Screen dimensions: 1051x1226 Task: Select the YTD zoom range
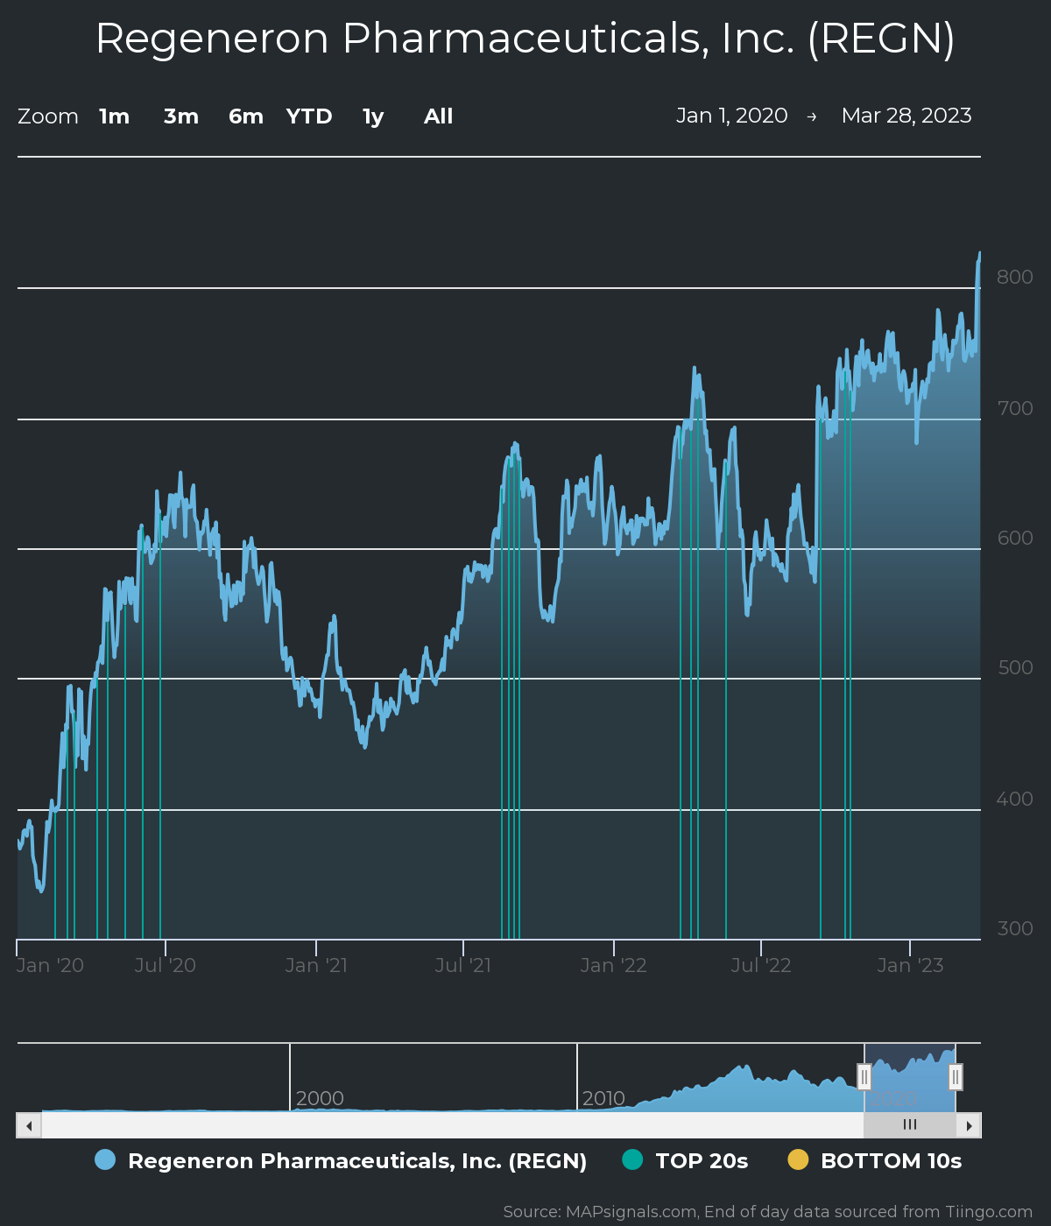[309, 116]
